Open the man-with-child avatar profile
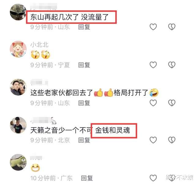 18,87
